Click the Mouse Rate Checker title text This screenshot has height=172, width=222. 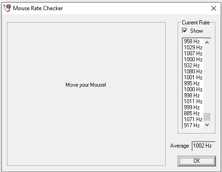(38, 8)
